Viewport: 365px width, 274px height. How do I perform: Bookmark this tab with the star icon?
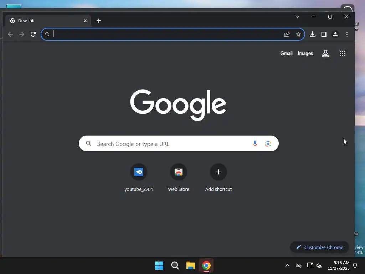(298, 34)
